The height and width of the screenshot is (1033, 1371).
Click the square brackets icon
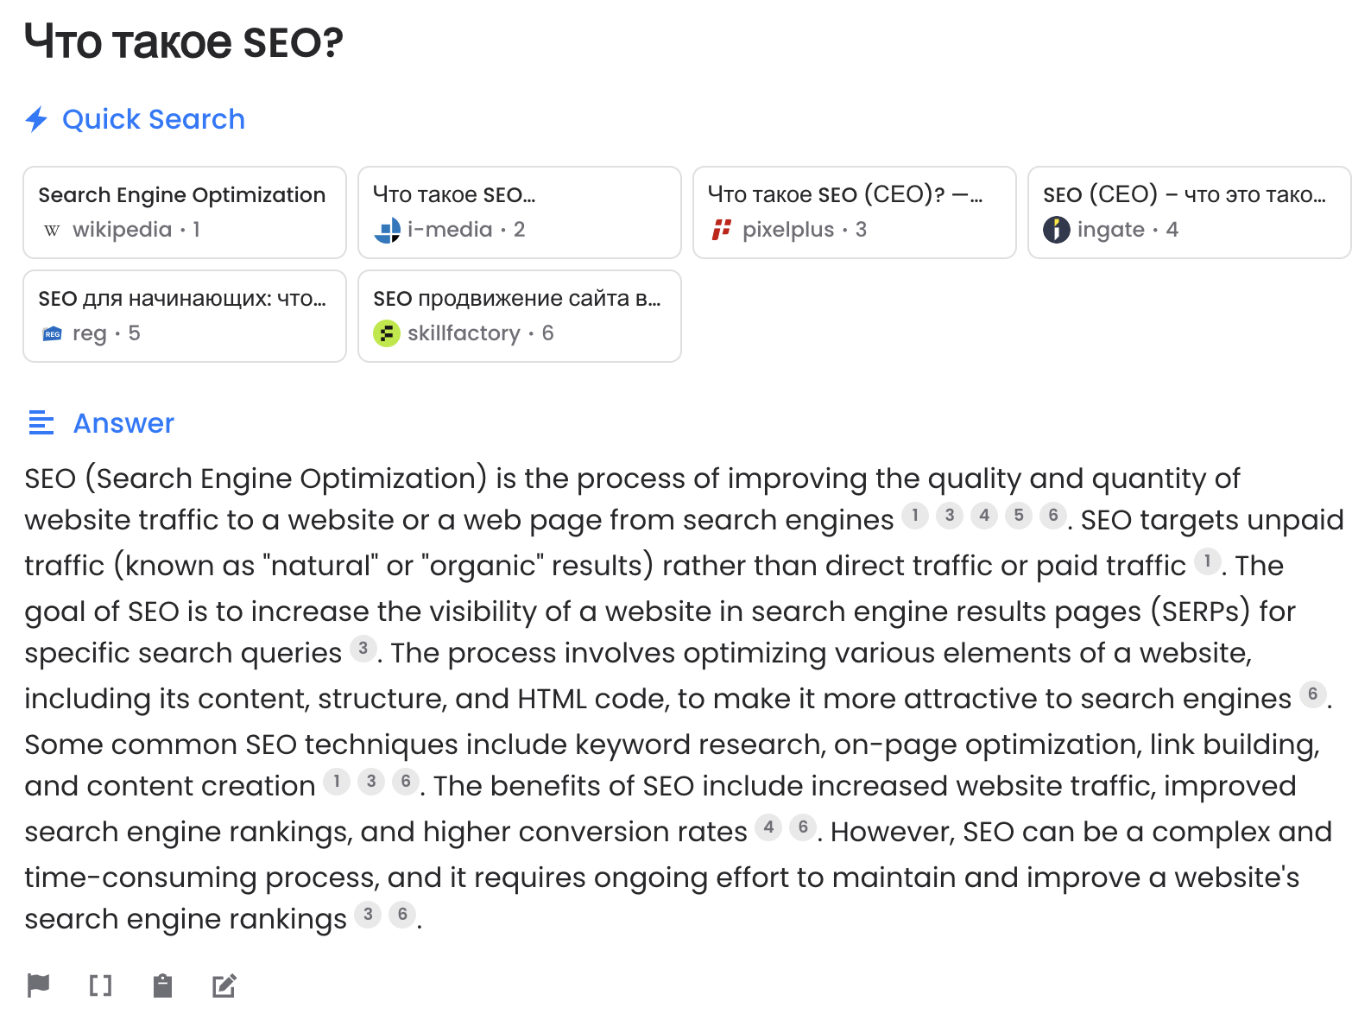[x=100, y=985]
